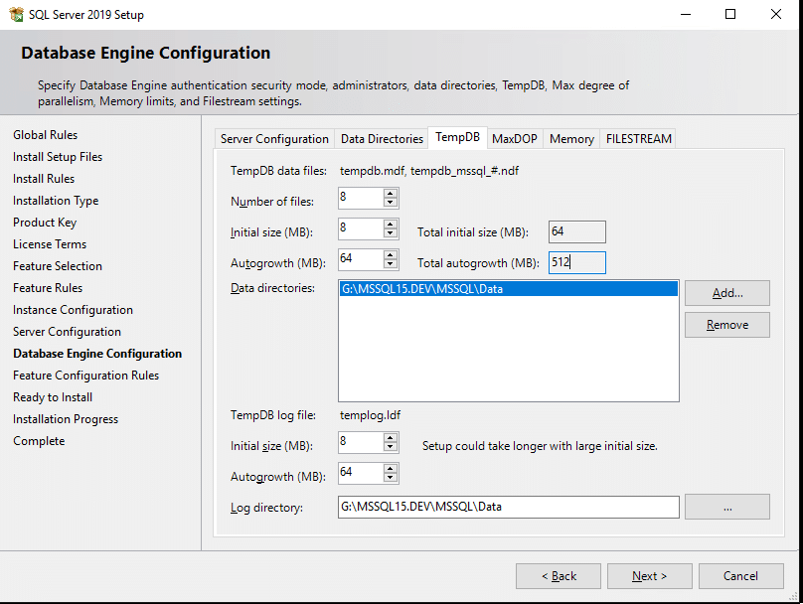Screen dimensions: 803x604
Task: Browse for Log directory with ellipsis button
Action: pyautogui.click(x=726, y=507)
